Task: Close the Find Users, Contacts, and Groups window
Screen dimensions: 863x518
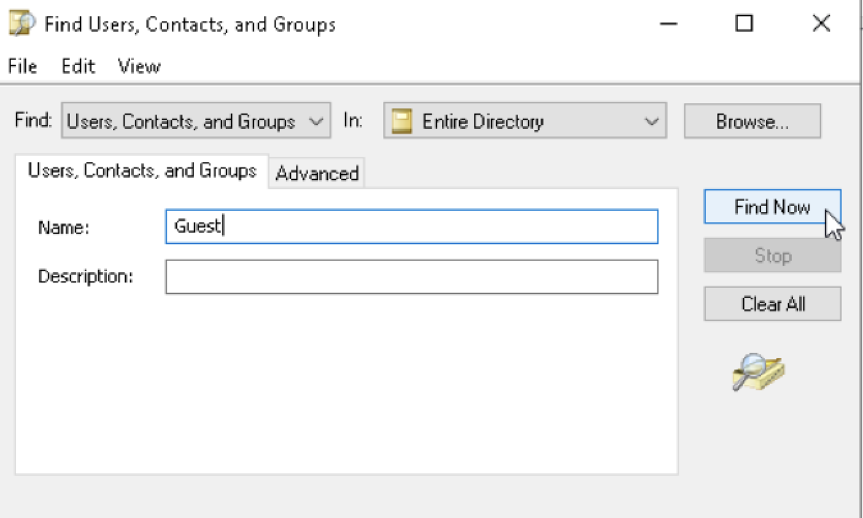Action: (821, 24)
